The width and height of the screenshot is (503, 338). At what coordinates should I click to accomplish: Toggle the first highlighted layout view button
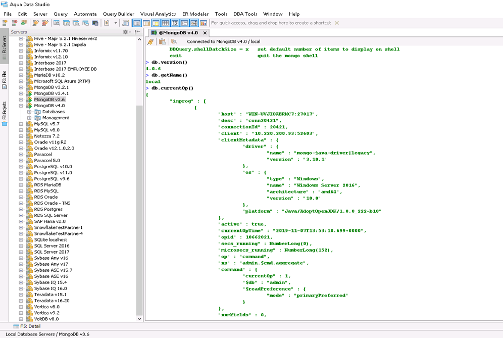click(137, 23)
